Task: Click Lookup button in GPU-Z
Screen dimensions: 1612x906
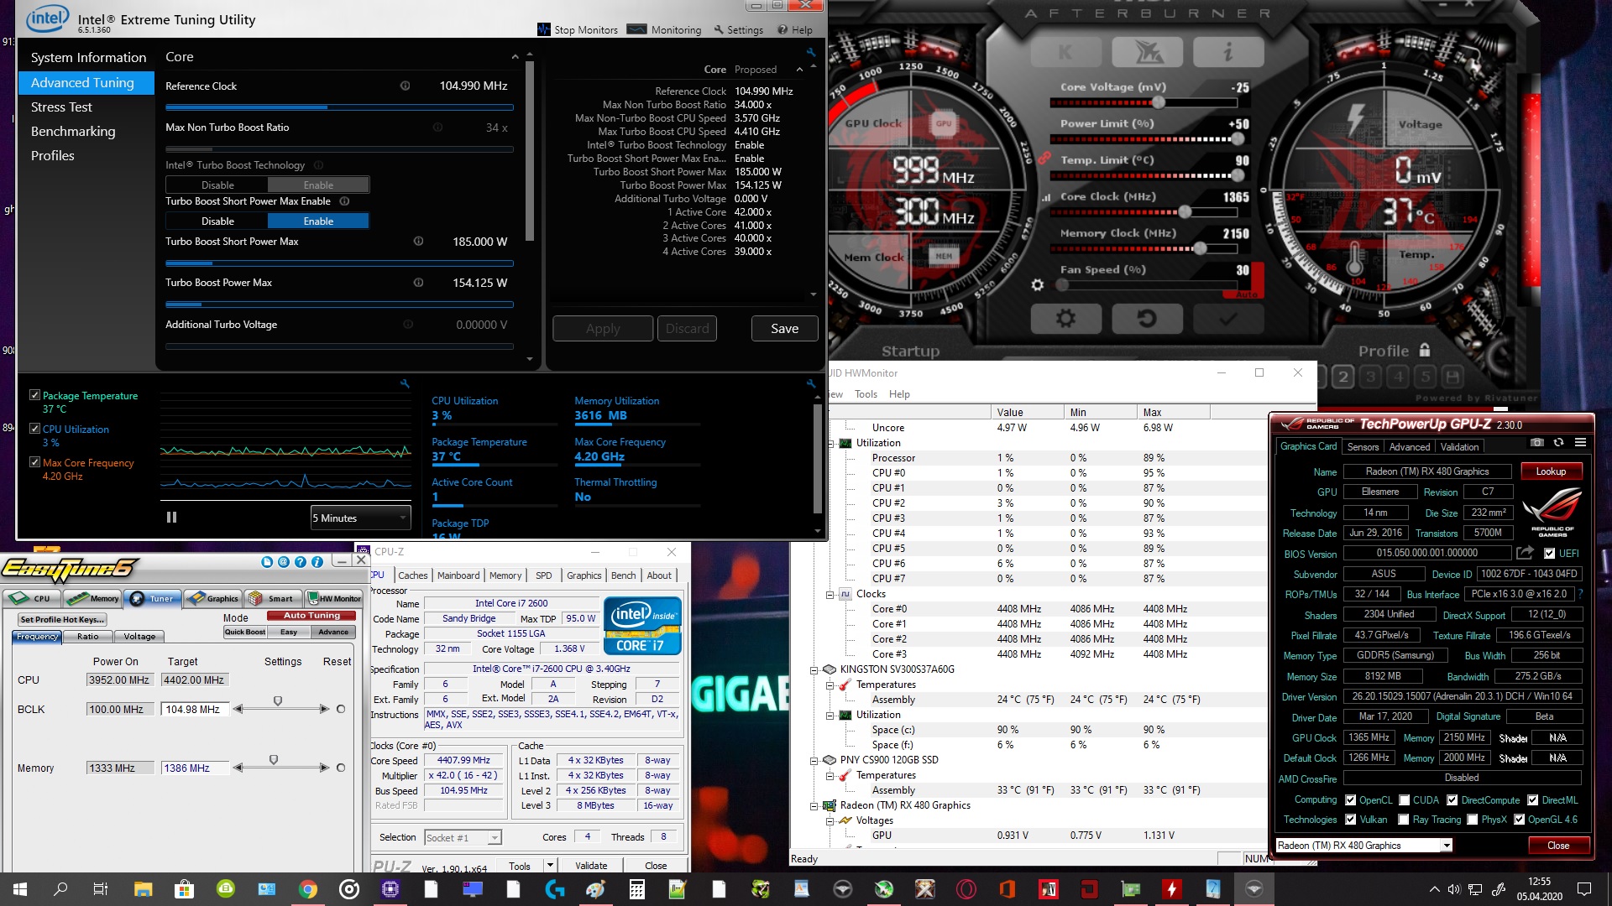Action: (1551, 471)
